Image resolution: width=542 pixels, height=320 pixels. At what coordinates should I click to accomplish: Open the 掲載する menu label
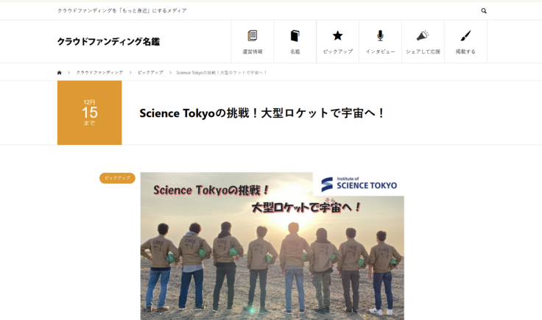coord(465,51)
